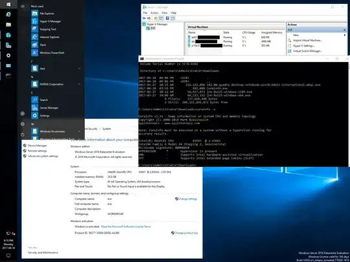350x262 pixels.
Task: Open Help menu in Hyper-V Manager
Action: [x=174, y=13]
